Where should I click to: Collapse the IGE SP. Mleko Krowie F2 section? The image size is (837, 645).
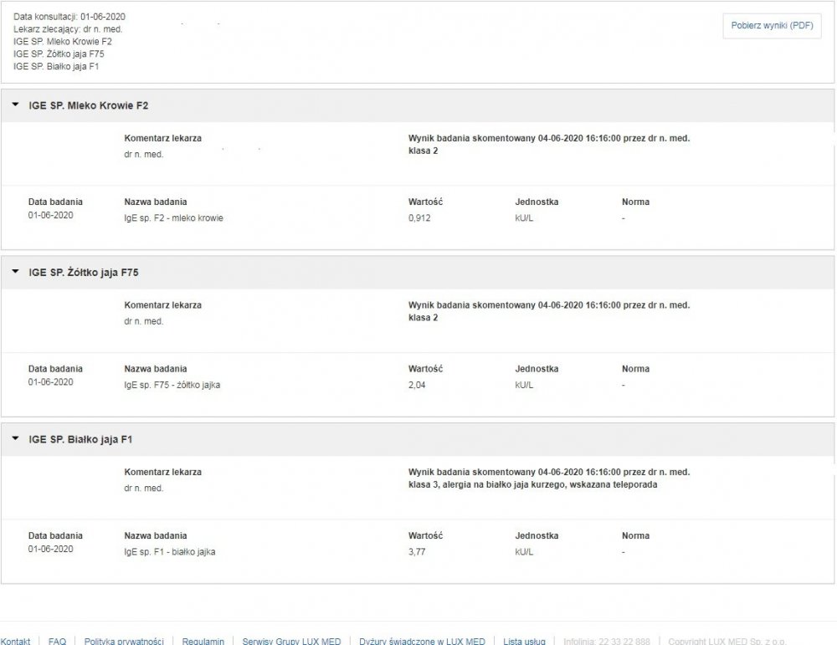coord(15,105)
